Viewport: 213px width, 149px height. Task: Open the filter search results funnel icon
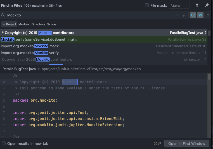[x=197, y=5]
